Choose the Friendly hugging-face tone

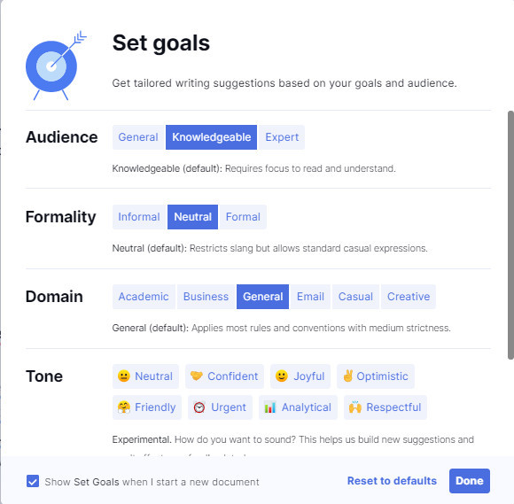point(147,407)
